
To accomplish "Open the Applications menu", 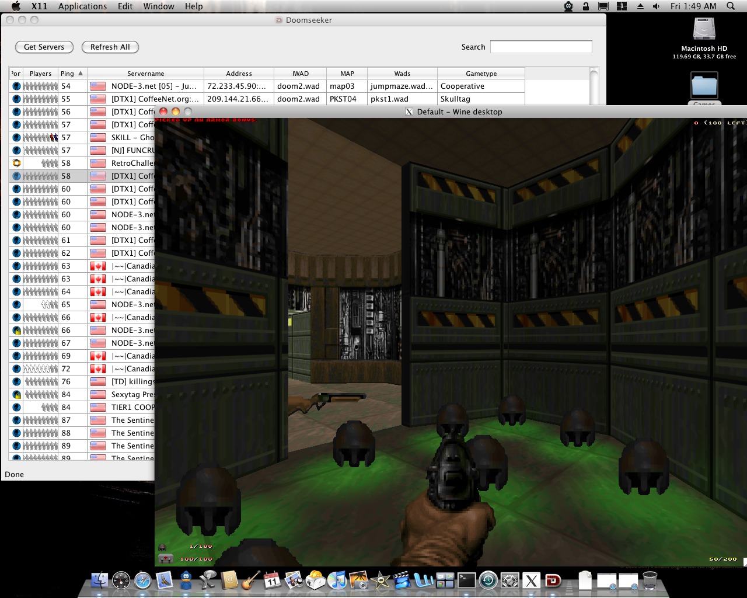I will point(82,6).
